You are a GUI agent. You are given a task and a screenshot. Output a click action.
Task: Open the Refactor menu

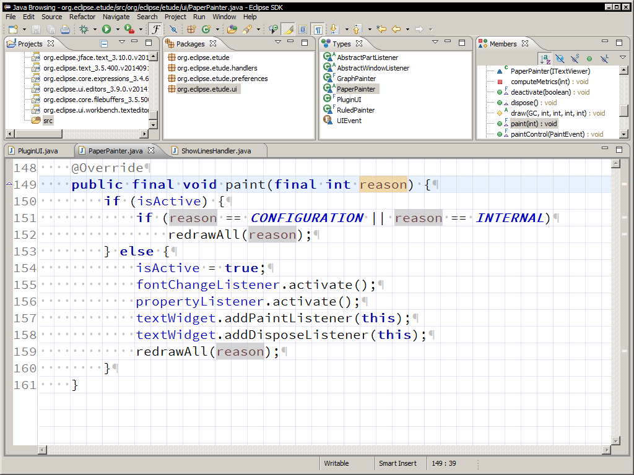tap(82, 17)
